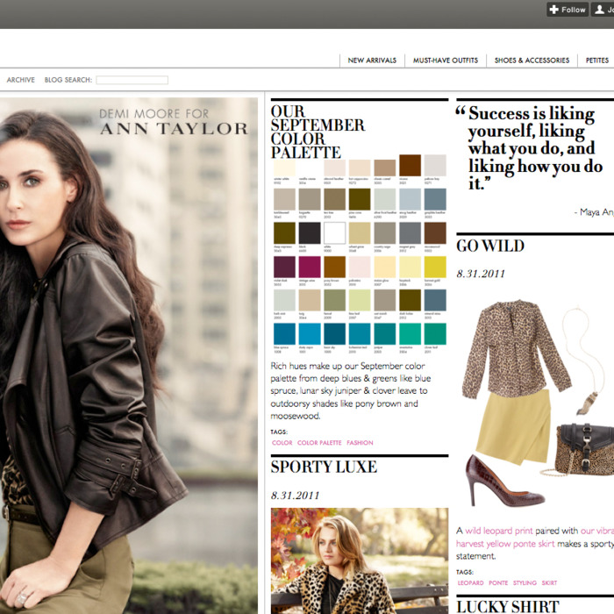Open the Petites menu

[x=596, y=61]
